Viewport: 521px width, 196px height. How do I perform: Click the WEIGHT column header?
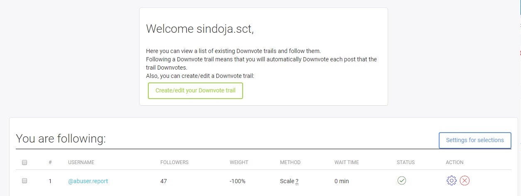[x=239, y=162]
